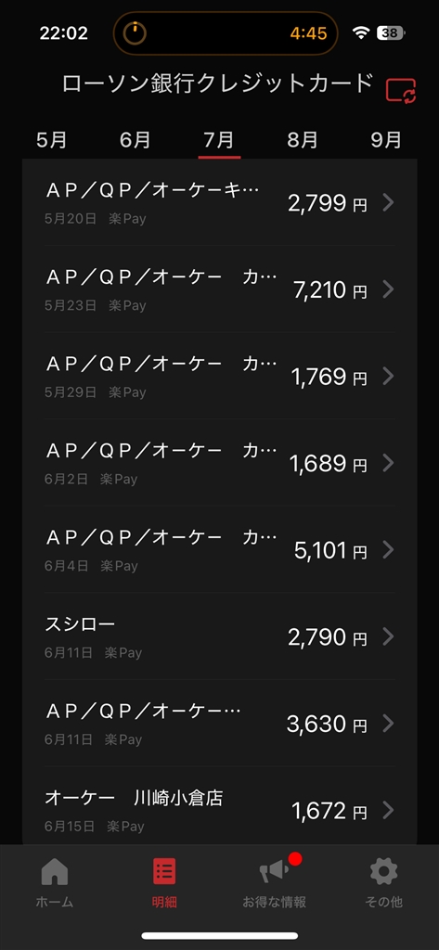Open the ホーム home icon
The height and width of the screenshot is (950, 439).
pyautogui.click(x=55, y=872)
